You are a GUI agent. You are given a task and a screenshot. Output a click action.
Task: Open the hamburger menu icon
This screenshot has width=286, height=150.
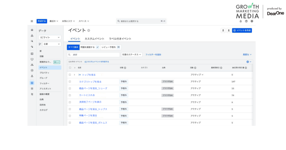32,21
